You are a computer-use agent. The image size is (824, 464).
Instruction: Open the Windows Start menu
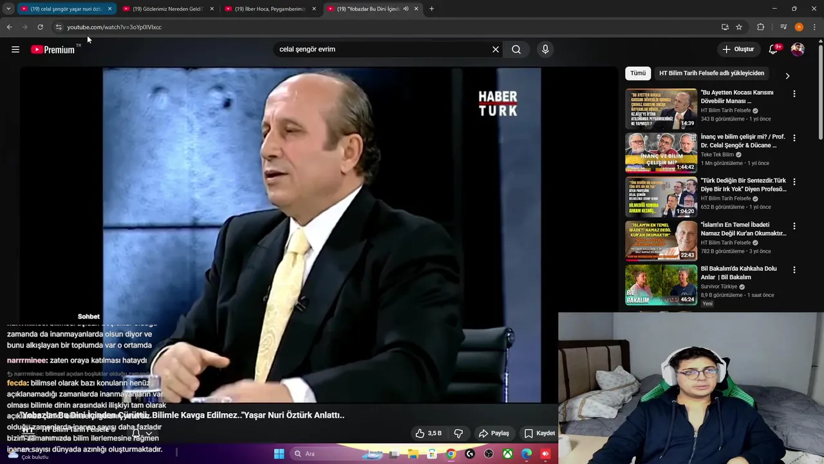[279, 454]
